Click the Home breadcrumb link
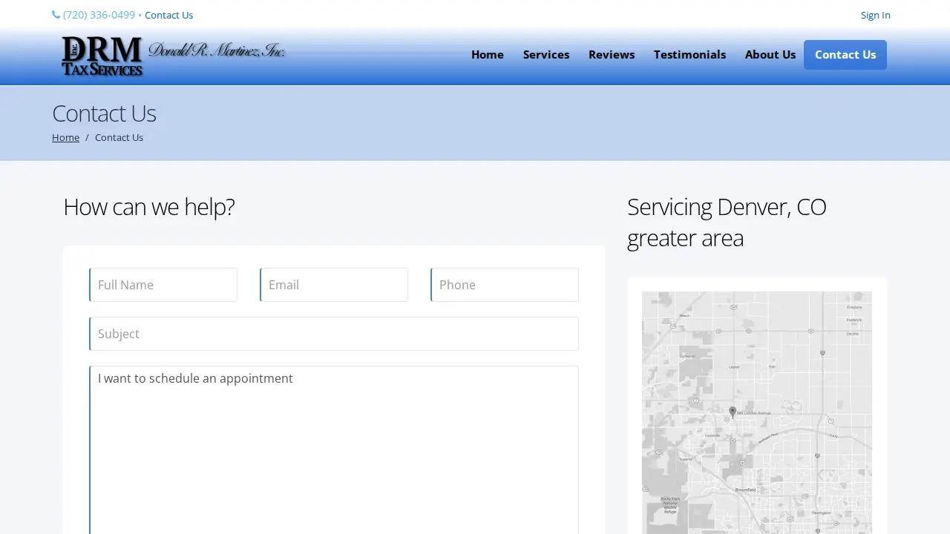The image size is (950, 534). pyautogui.click(x=65, y=137)
